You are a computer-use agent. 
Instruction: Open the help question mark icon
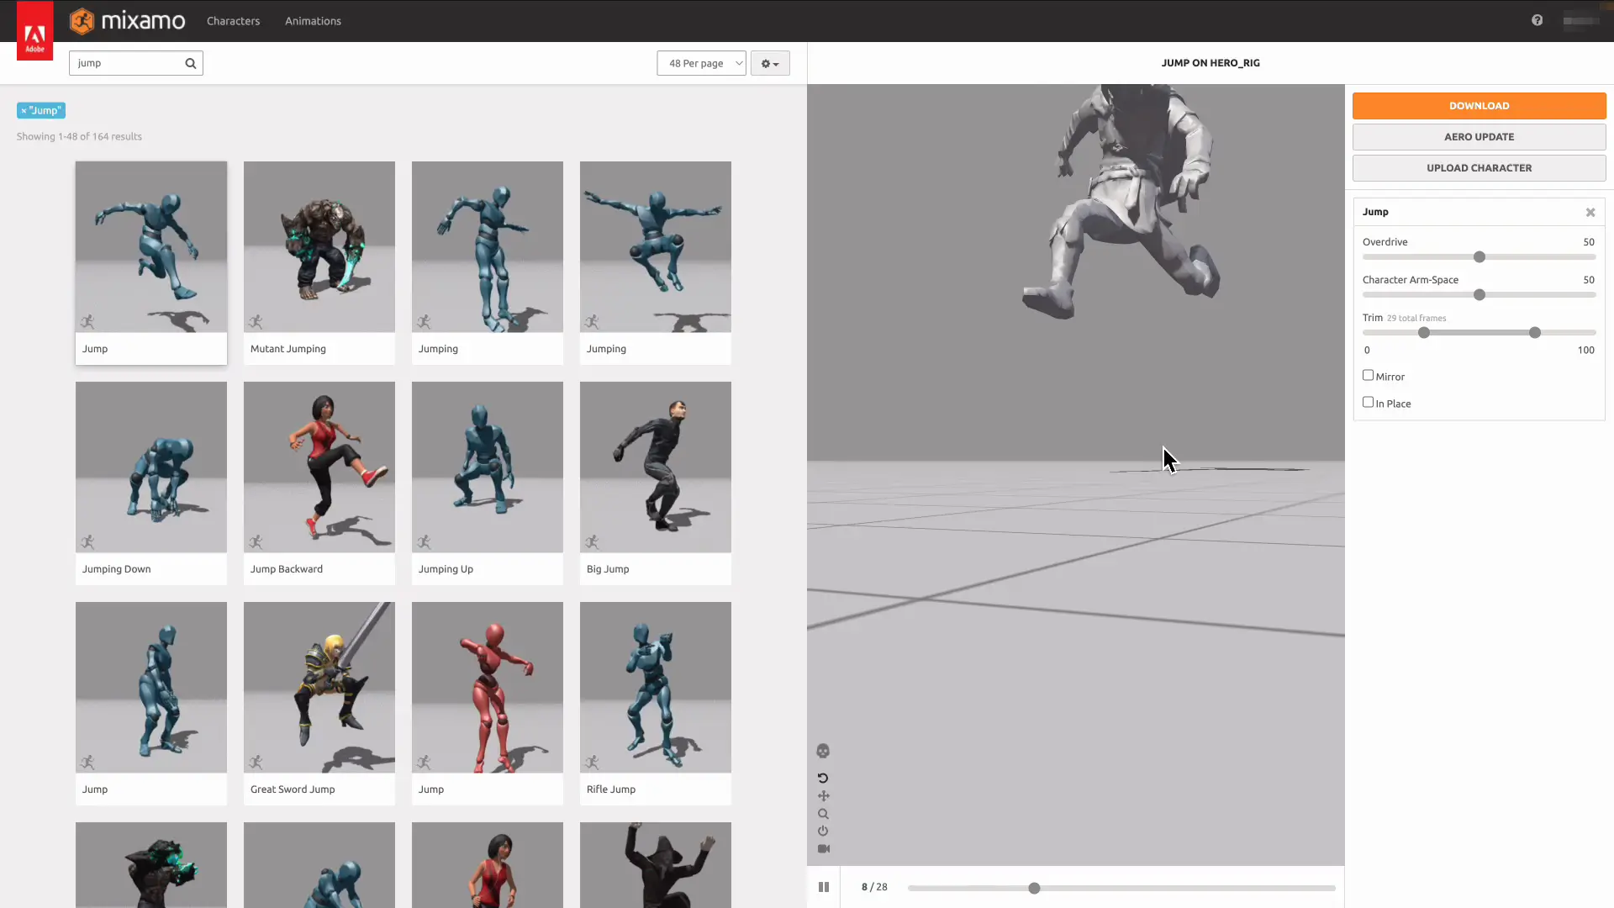(1537, 20)
